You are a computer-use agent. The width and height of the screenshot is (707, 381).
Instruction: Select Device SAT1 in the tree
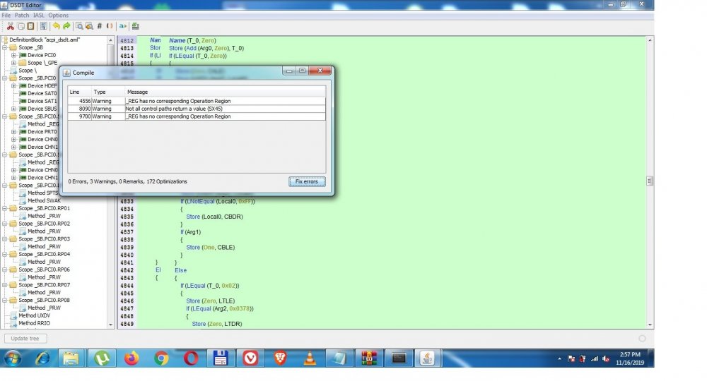pyautogui.click(x=42, y=101)
